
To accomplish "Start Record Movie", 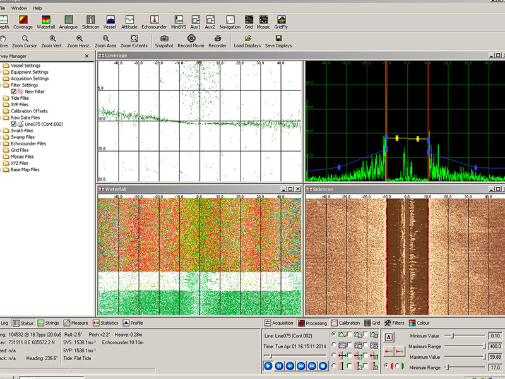I will (x=191, y=40).
